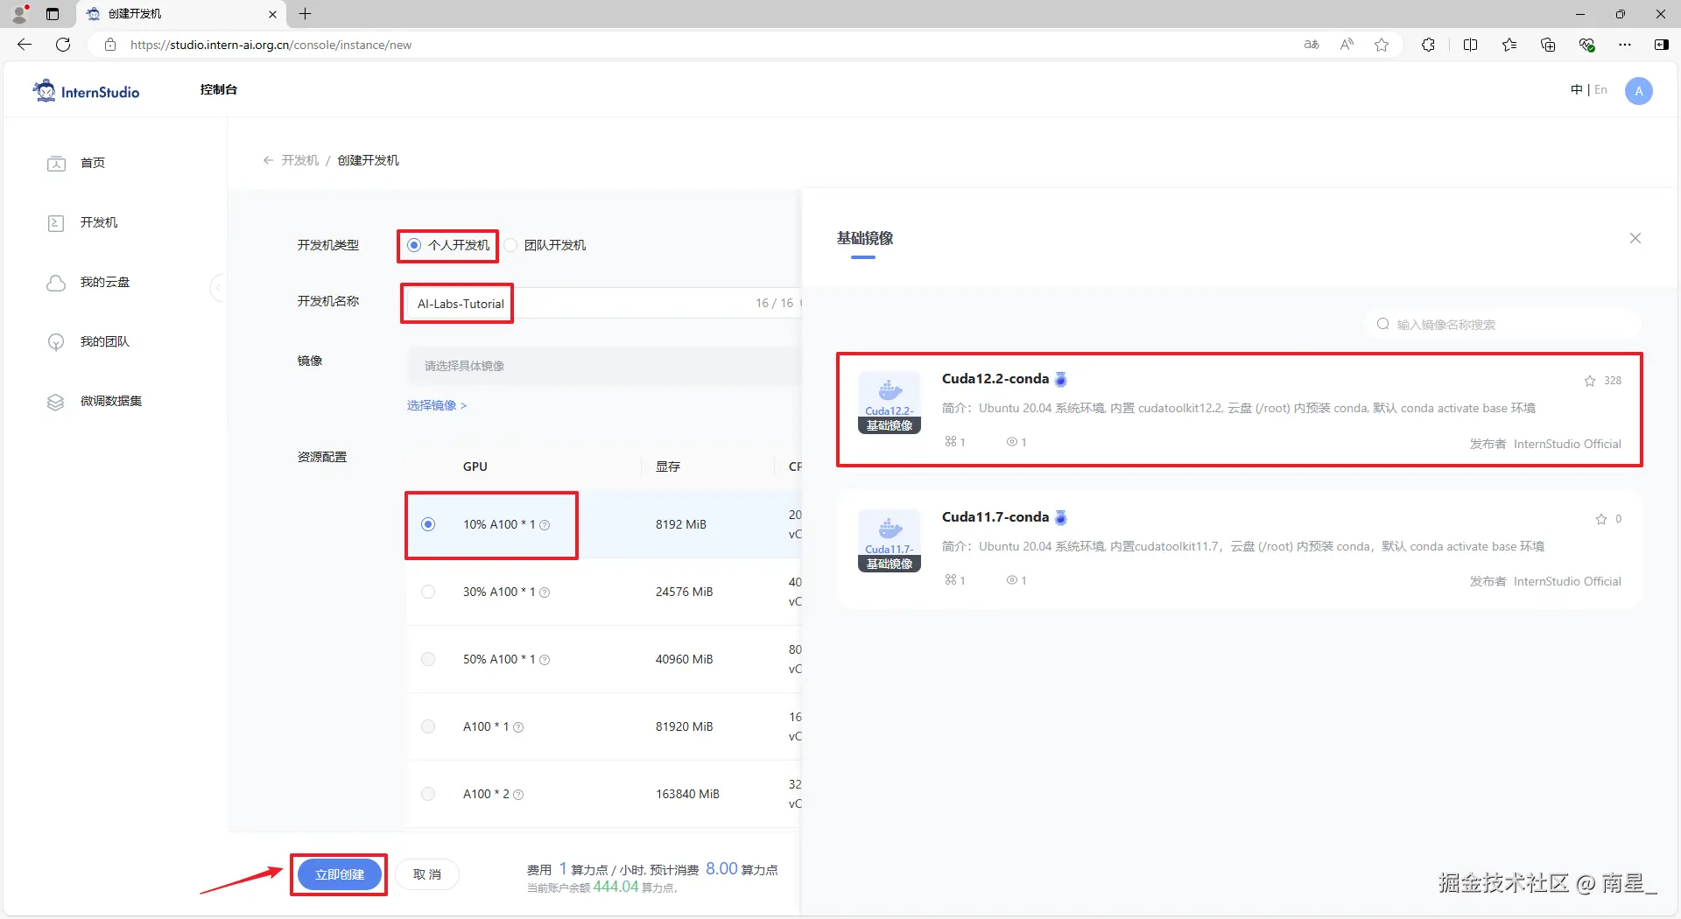Screen dimensions: 1681x919
Task: Open the browser sidebar toggle
Action: 1661,45
